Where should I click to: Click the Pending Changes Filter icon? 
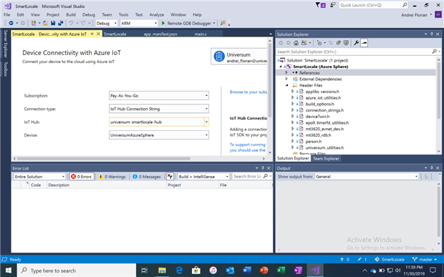click(x=319, y=43)
